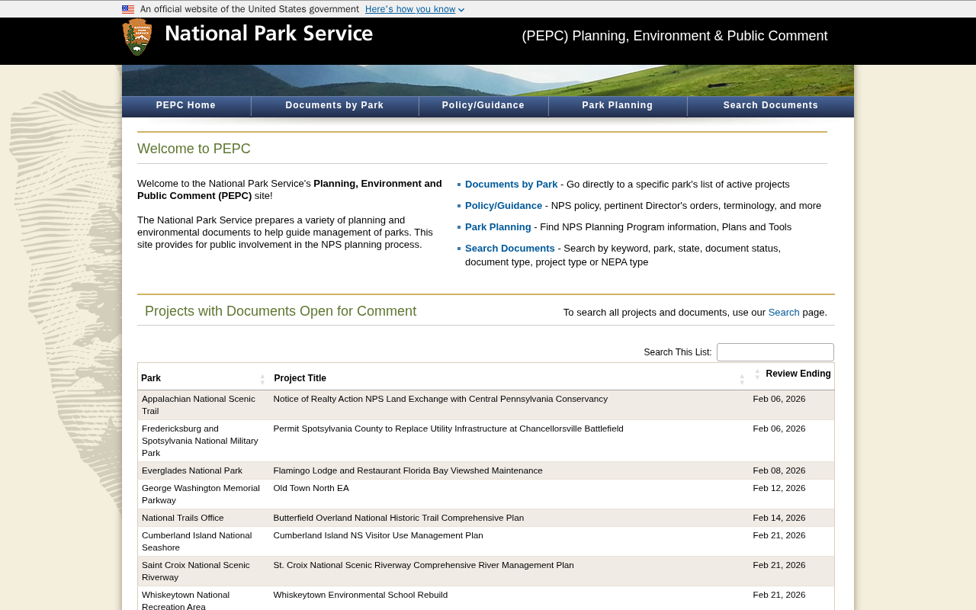Click sort arrows in Project Title column
Viewport: 976px width, 610px height.
(x=741, y=379)
